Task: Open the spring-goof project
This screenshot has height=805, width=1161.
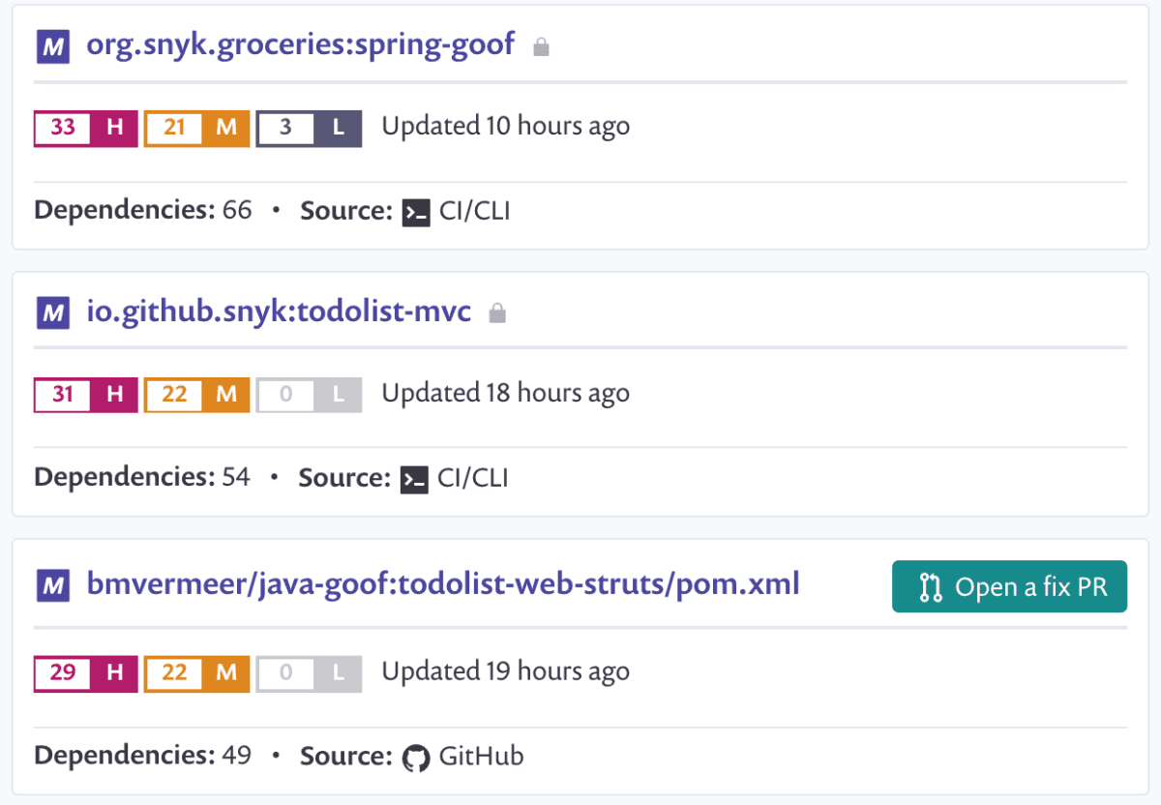Action: tap(298, 45)
